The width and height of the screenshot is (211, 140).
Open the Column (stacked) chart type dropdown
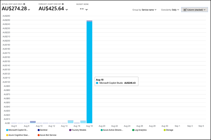tap(195, 10)
